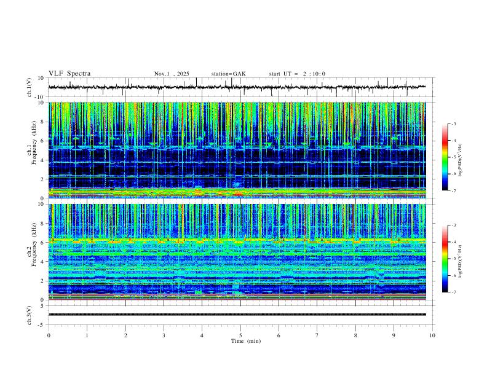Click the '-7' label on lower color scale
This screenshot has width=487, height=376.
[x=453, y=292]
